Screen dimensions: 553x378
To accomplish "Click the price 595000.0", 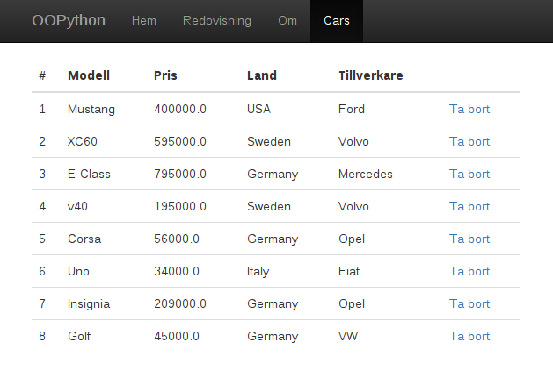I will click(180, 141).
